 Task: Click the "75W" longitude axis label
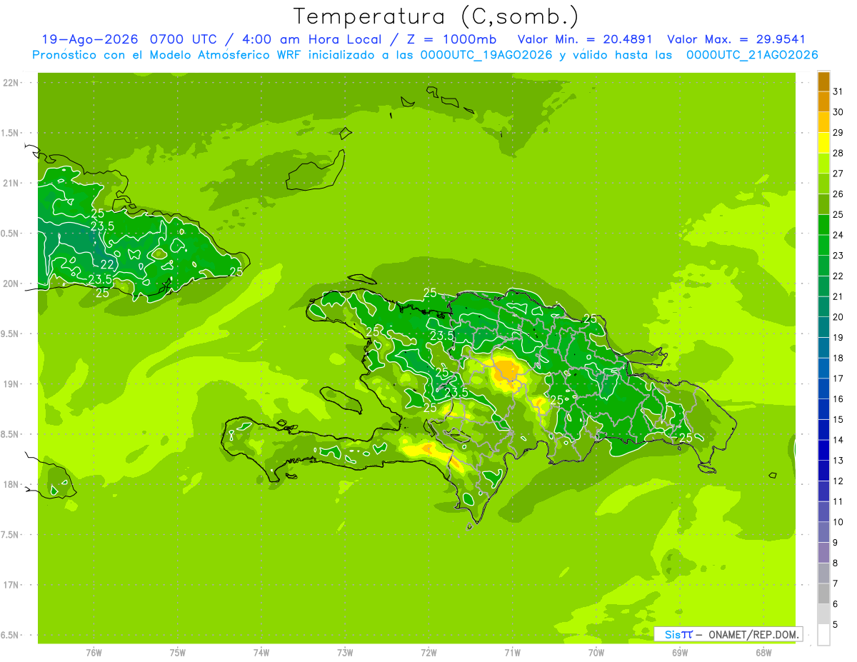tap(178, 652)
